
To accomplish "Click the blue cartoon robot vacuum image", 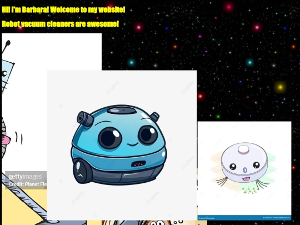I will (122, 145).
